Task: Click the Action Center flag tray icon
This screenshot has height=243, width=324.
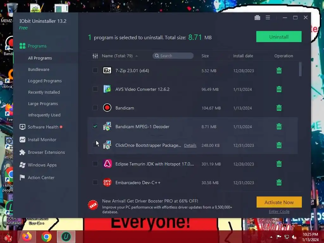Action: click(x=279, y=237)
